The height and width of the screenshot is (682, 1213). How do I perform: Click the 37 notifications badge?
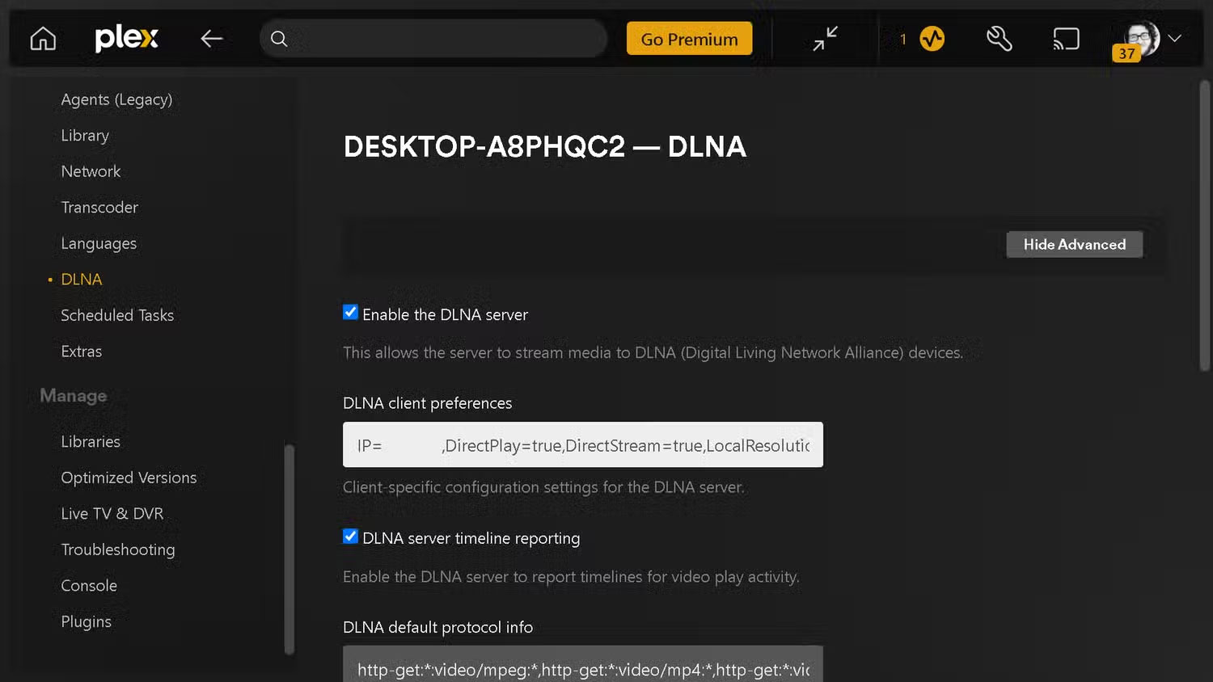click(1126, 54)
